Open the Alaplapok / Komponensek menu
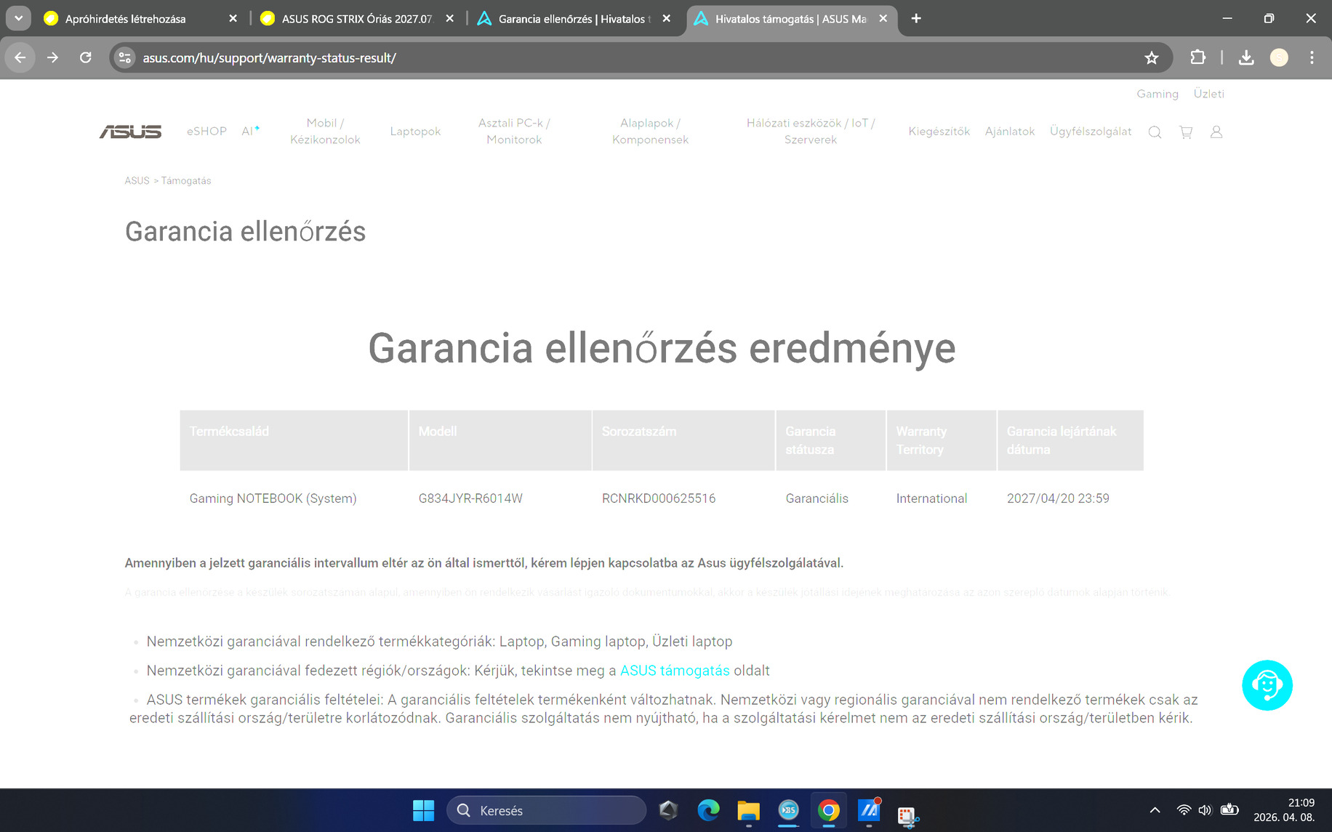This screenshot has width=1332, height=832. tap(650, 132)
